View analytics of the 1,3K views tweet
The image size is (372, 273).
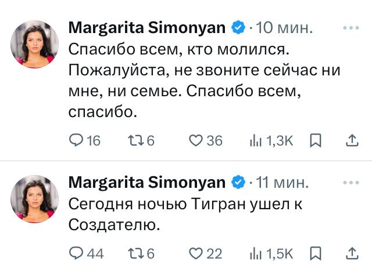click(x=256, y=140)
